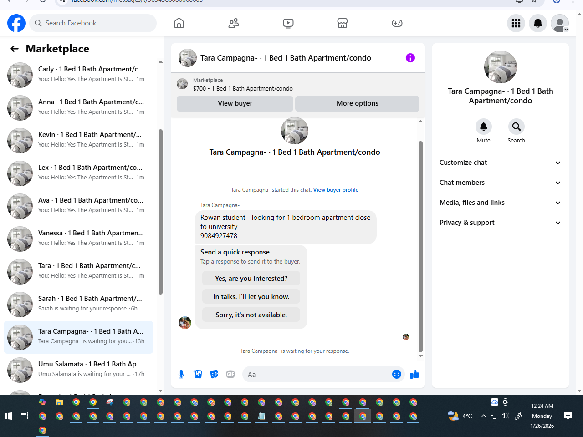Image resolution: width=583 pixels, height=437 pixels.
Task: Open Tara · 1 Bed 1 Bath conversation
Action: pyautogui.click(x=78, y=272)
